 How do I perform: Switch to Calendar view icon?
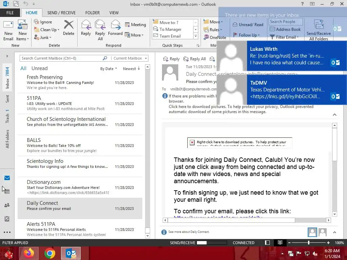7,192
